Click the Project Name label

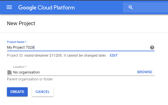tap(17, 42)
